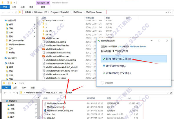
Task: Open MailStore Server shortcut in navigation pane
Action: (17, 44)
